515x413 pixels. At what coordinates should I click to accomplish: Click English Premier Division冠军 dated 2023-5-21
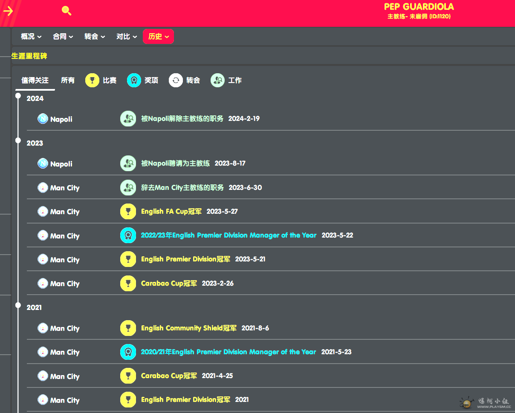tap(185, 259)
